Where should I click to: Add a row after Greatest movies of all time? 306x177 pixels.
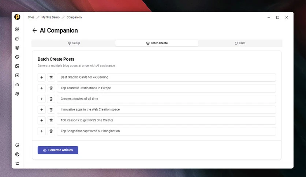click(42, 99)
